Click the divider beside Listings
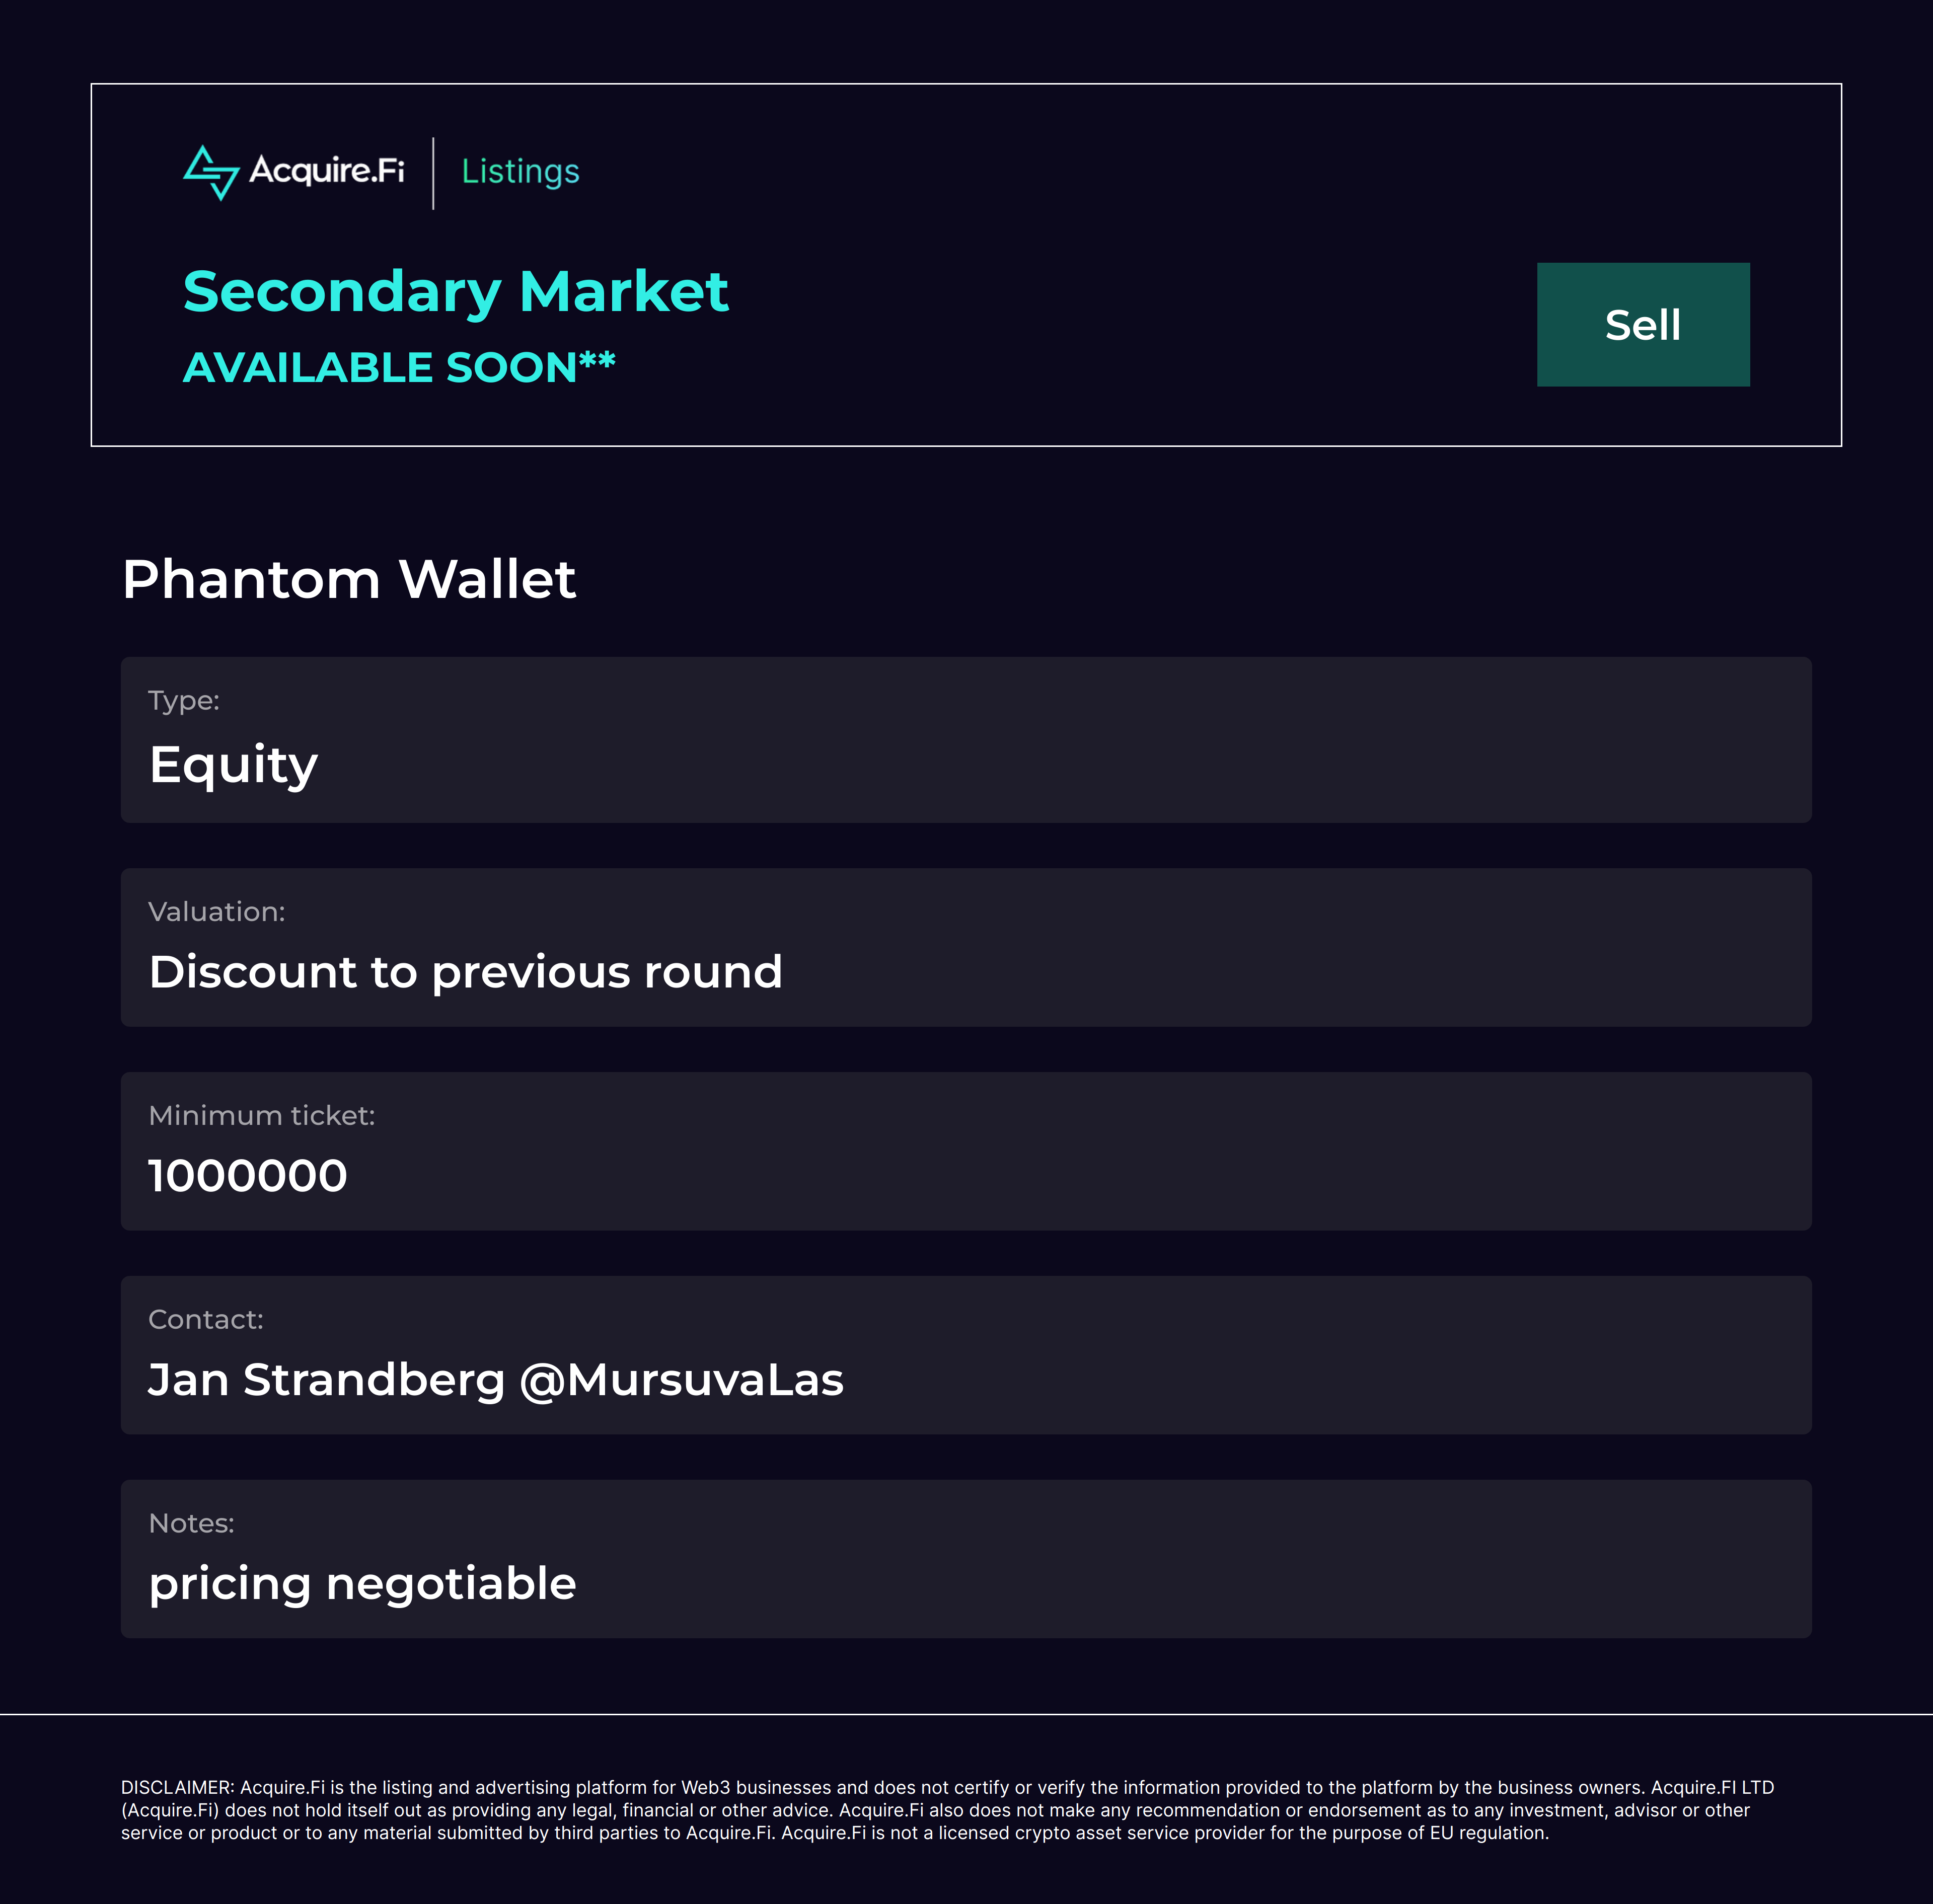1933x1904 pixels. tap(433, 173)
